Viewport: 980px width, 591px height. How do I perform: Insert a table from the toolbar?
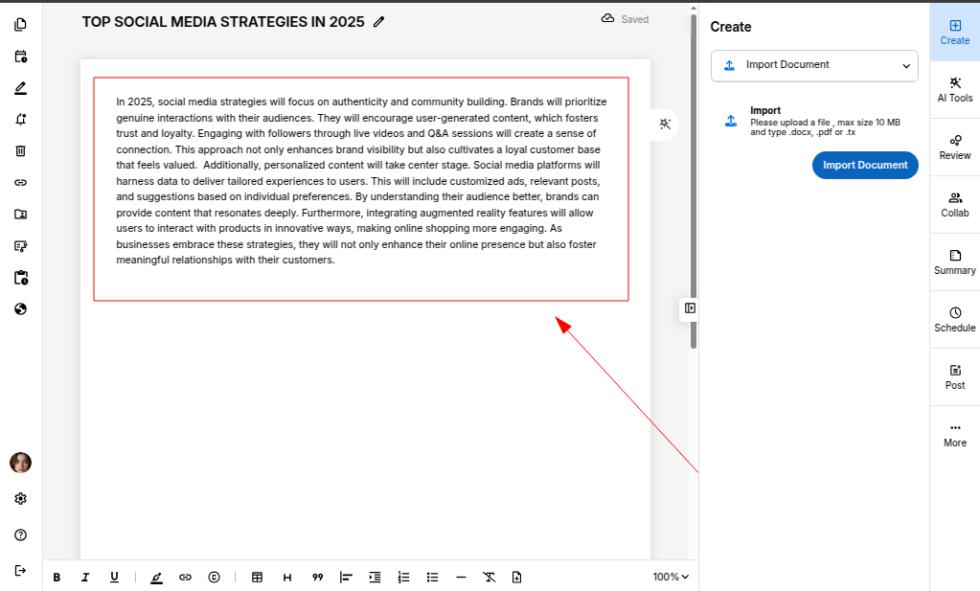coord(257,578)
